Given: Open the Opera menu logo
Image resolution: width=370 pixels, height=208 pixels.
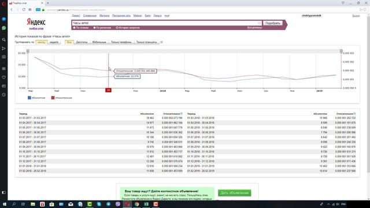Looking at the screenshot, I should (x=3, y=3).
